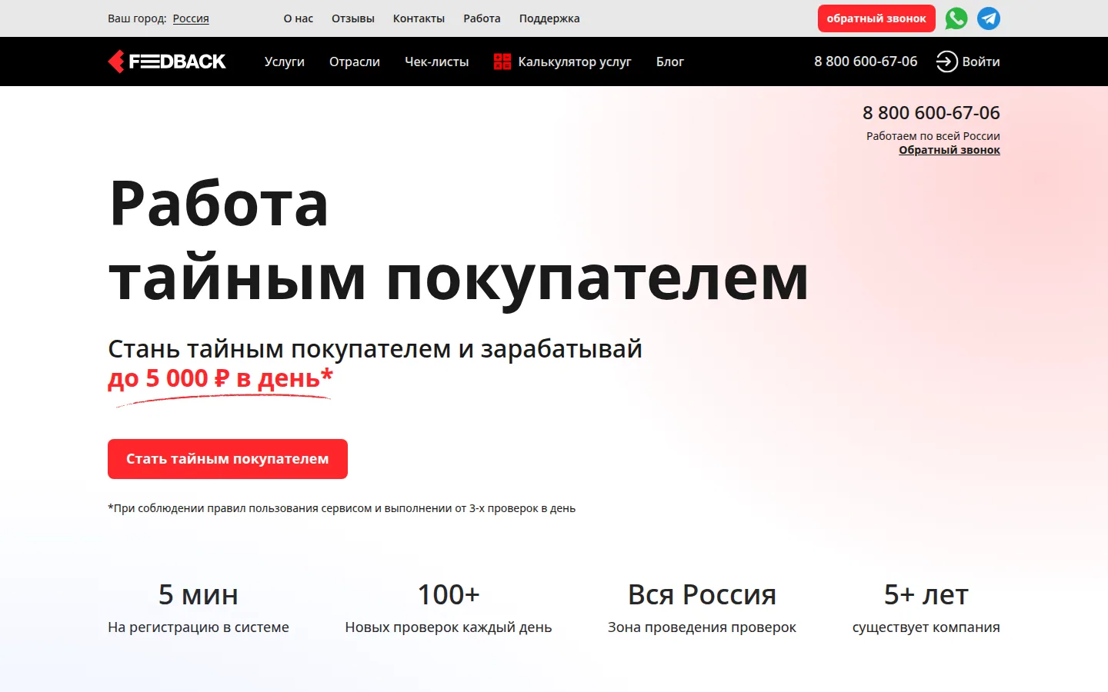Open the 'Блог' section
1108x692 pixels.
(670, 62)
